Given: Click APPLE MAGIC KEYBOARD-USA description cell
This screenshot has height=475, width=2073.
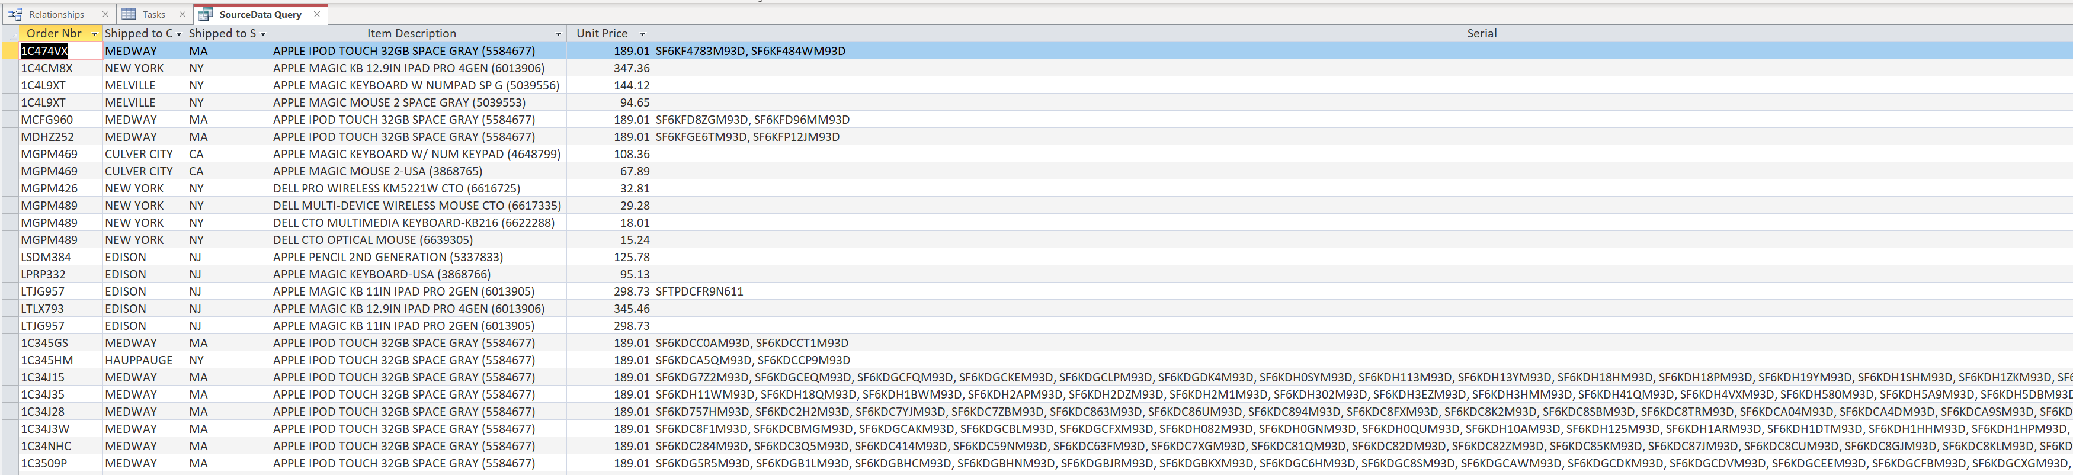Looking at the screenshot, I should tap(418, 275).
